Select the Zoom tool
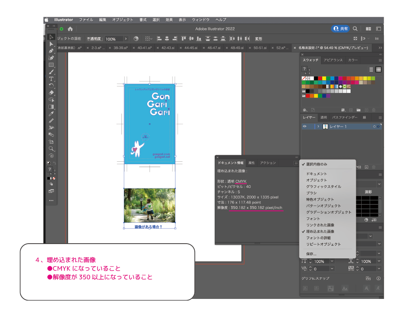 pos(51,149)
